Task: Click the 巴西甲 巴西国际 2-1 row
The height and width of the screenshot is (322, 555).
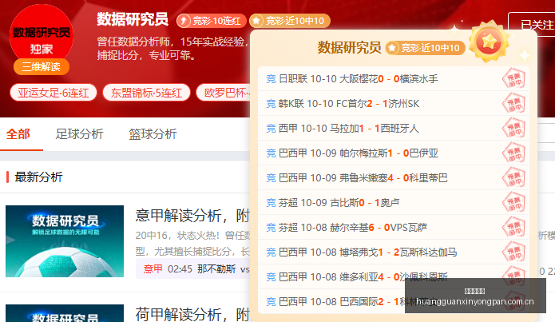Action: click(393, 301)
